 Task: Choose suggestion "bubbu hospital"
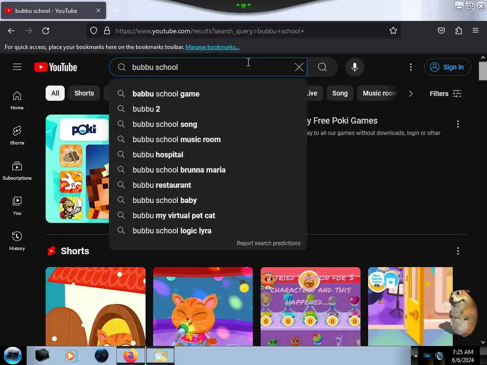(208, 154)
